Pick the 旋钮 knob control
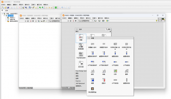 pyautogui.click(x=92, y=71)
